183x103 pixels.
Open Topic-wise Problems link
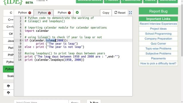pyautogui.click(x=158, y=49)
